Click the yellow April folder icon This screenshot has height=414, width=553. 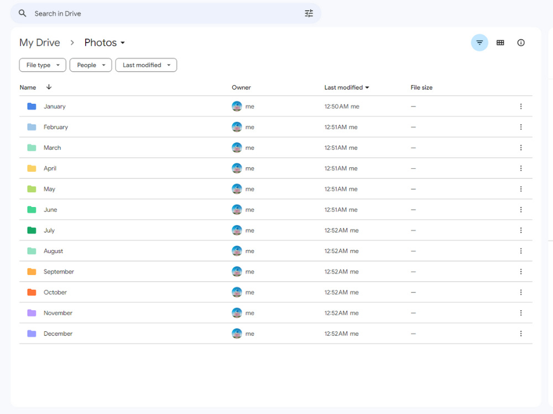pyautogui.click(x=32, y=168)
